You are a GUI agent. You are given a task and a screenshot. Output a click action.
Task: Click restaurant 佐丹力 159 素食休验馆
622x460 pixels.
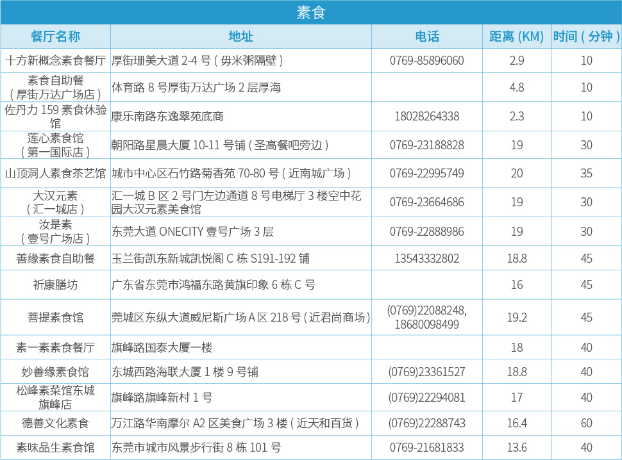pos(56,116)
